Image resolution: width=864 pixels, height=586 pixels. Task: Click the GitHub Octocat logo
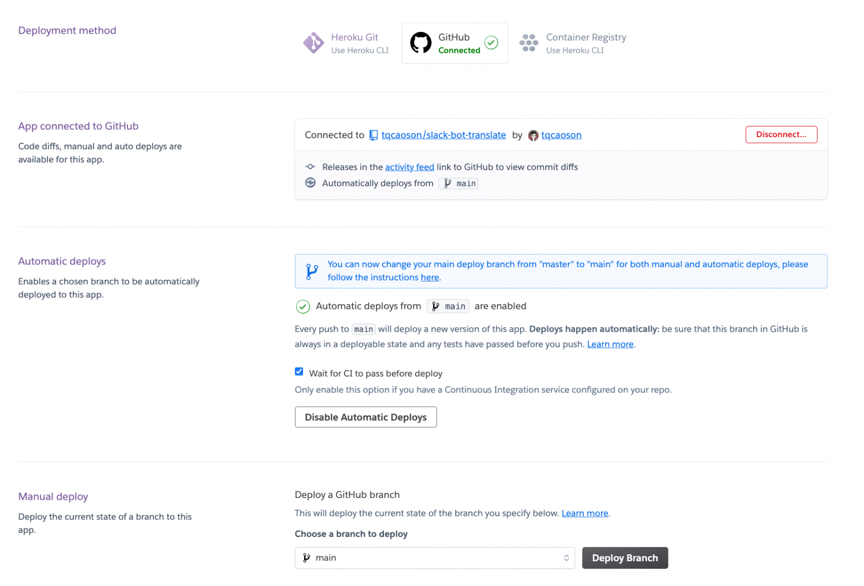coord(421,43)
